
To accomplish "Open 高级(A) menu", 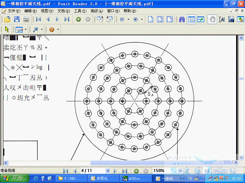I will (97, 11).
